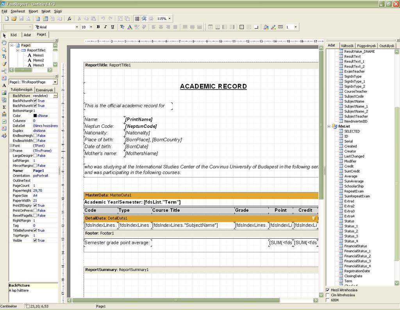Toggle the show grid toolbar icon
The image size is (400, 310).
click(x=137, y=19)
